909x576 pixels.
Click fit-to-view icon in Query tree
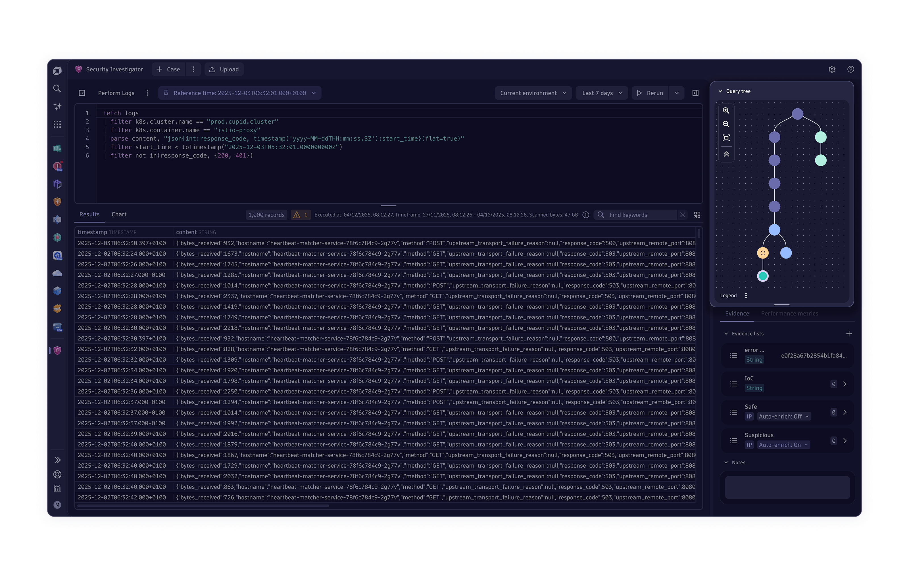(726, 138)
